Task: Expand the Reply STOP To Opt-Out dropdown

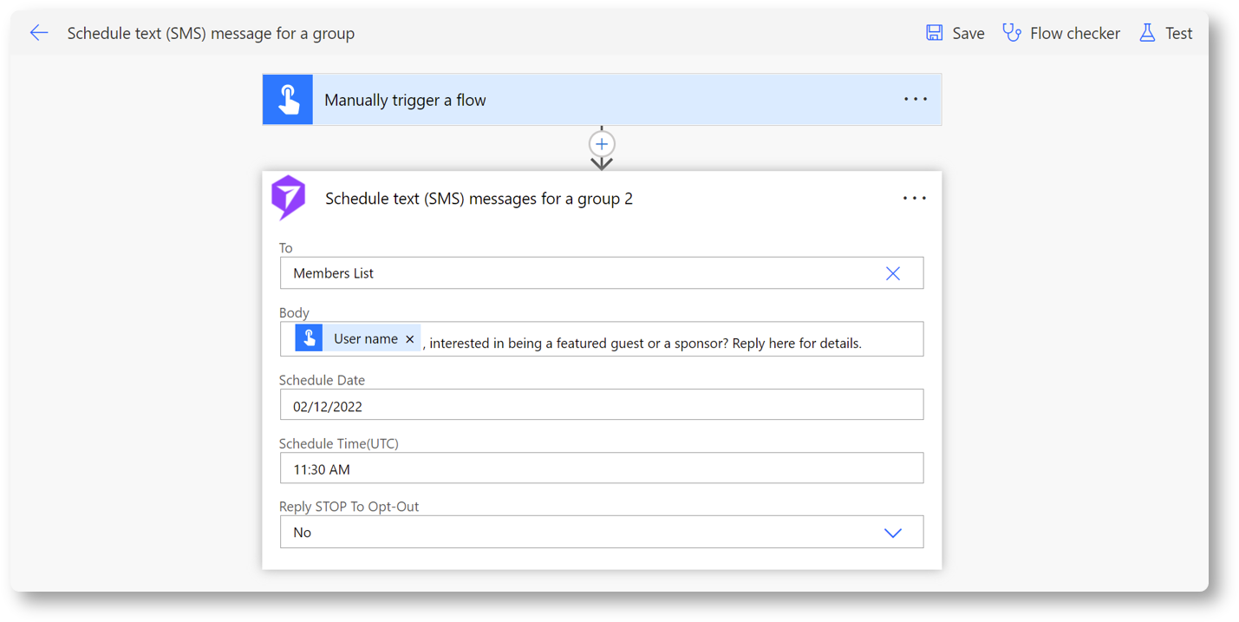Action: coord(892,533)
